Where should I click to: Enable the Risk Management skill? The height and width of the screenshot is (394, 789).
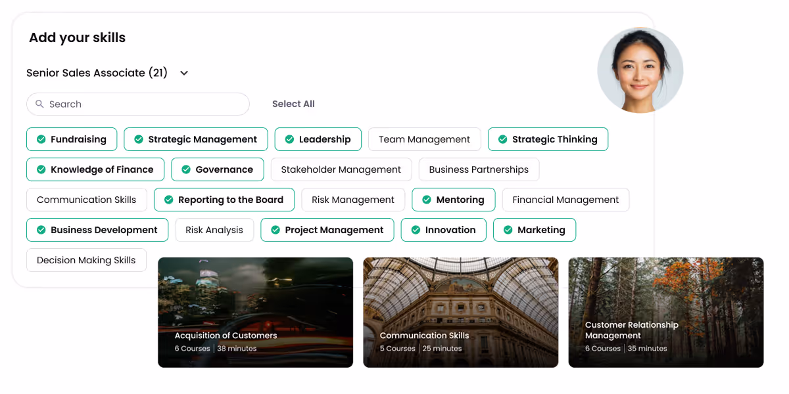[353, 200]
